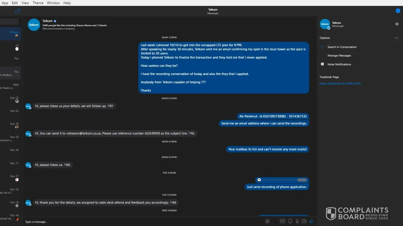Open the sidebar conversation dated Nov 22

10,112
